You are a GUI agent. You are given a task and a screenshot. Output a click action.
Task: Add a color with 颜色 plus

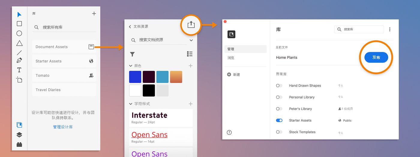(190, 66)
